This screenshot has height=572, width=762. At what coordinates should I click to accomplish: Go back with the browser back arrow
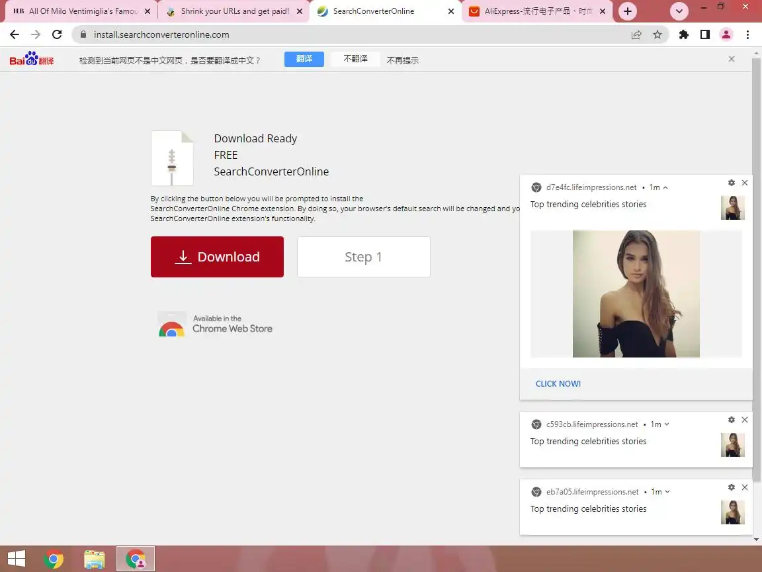click(15, 34)
